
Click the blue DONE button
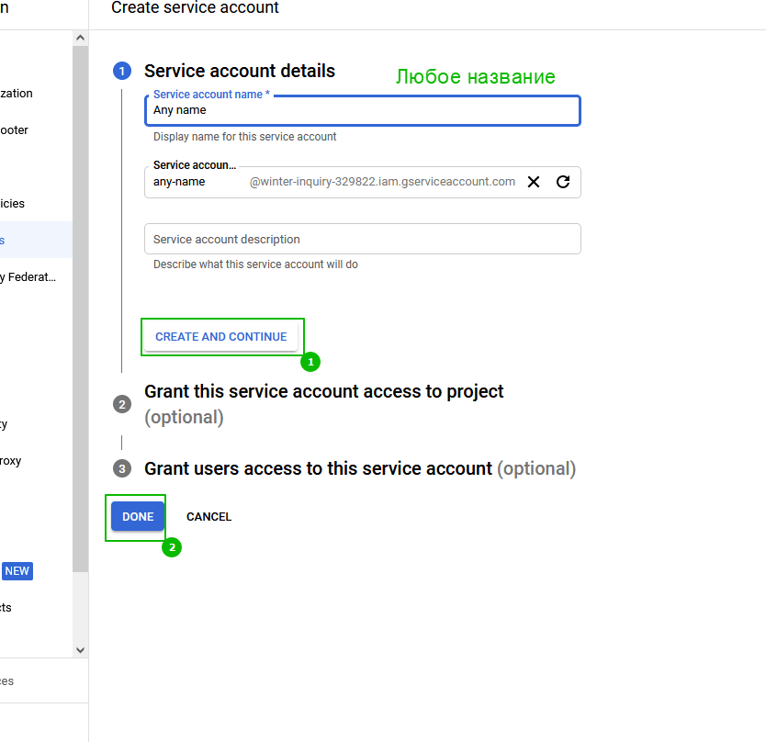point(138,517)
